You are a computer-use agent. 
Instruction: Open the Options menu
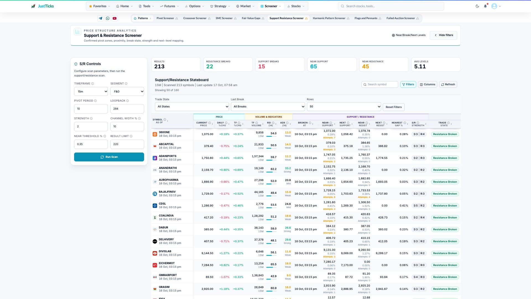pyautogui.click(x=195, y=6)
